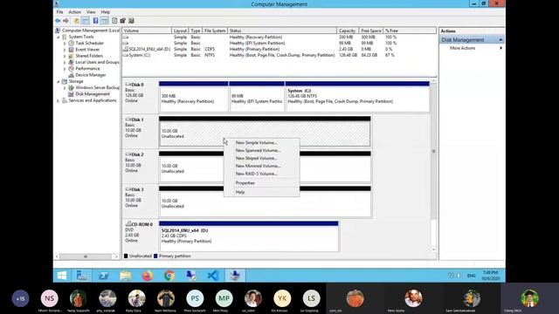The height and width of the screenshot is (314, 559).
Task: Choose New Simple Volume from context menu
Action: [x=262, y=143]
